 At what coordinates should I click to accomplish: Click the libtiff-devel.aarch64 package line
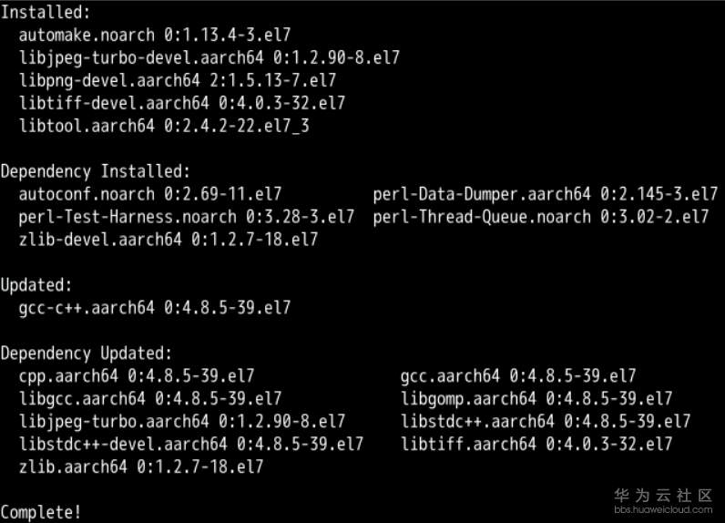[x=181, y=103]
